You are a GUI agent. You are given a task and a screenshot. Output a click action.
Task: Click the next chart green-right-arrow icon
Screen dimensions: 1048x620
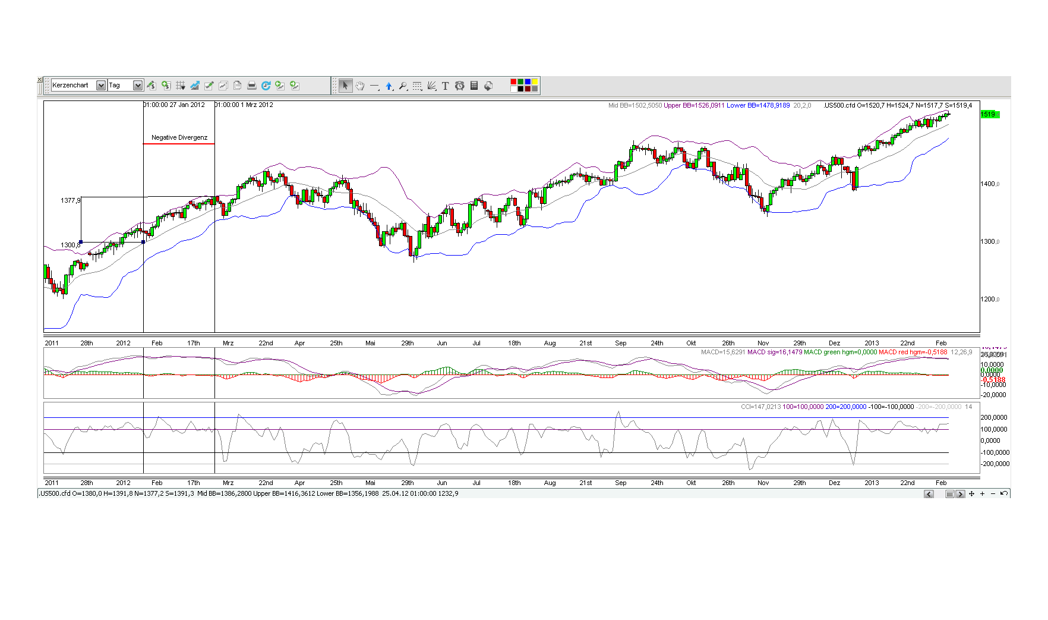(294, 86)
